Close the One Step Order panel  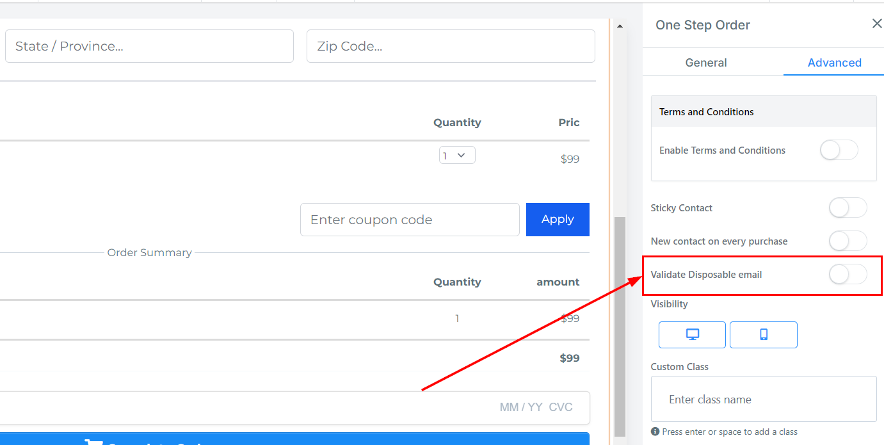(876, 24)
